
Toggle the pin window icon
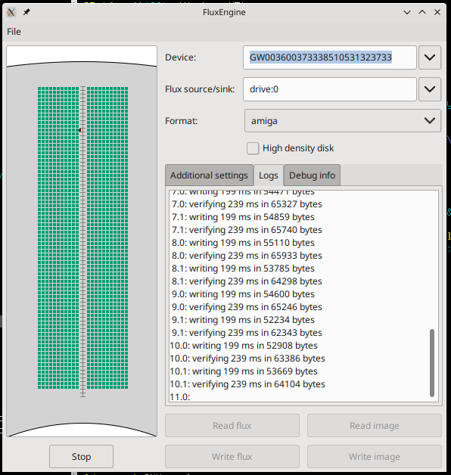point(26,12)
